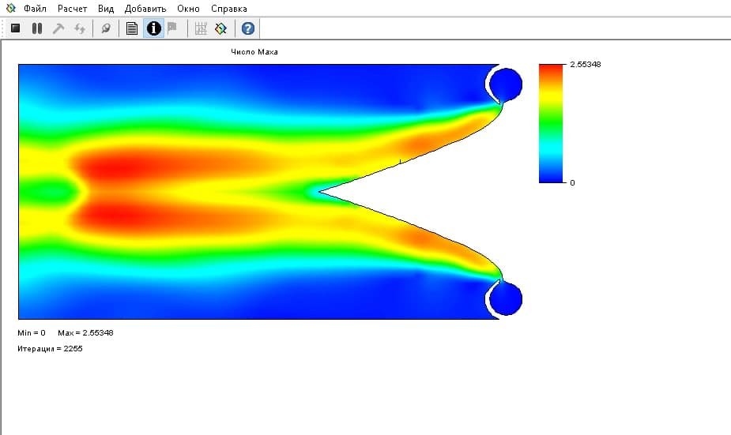Click the Число Маха plot title

[254, 52]
